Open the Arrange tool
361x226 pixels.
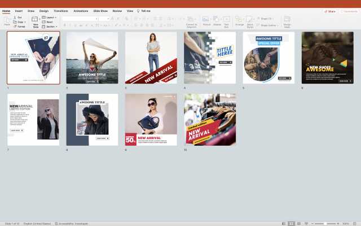pyautogui.click(x=240, y=20)
